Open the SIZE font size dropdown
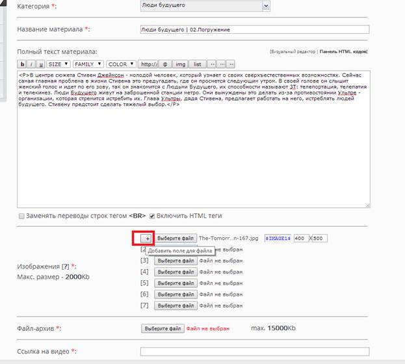 59,64
